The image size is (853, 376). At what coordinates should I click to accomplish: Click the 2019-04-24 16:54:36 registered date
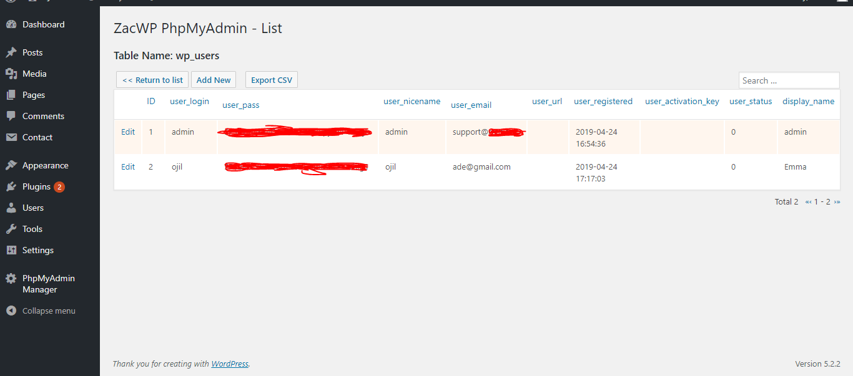point(596,138)
